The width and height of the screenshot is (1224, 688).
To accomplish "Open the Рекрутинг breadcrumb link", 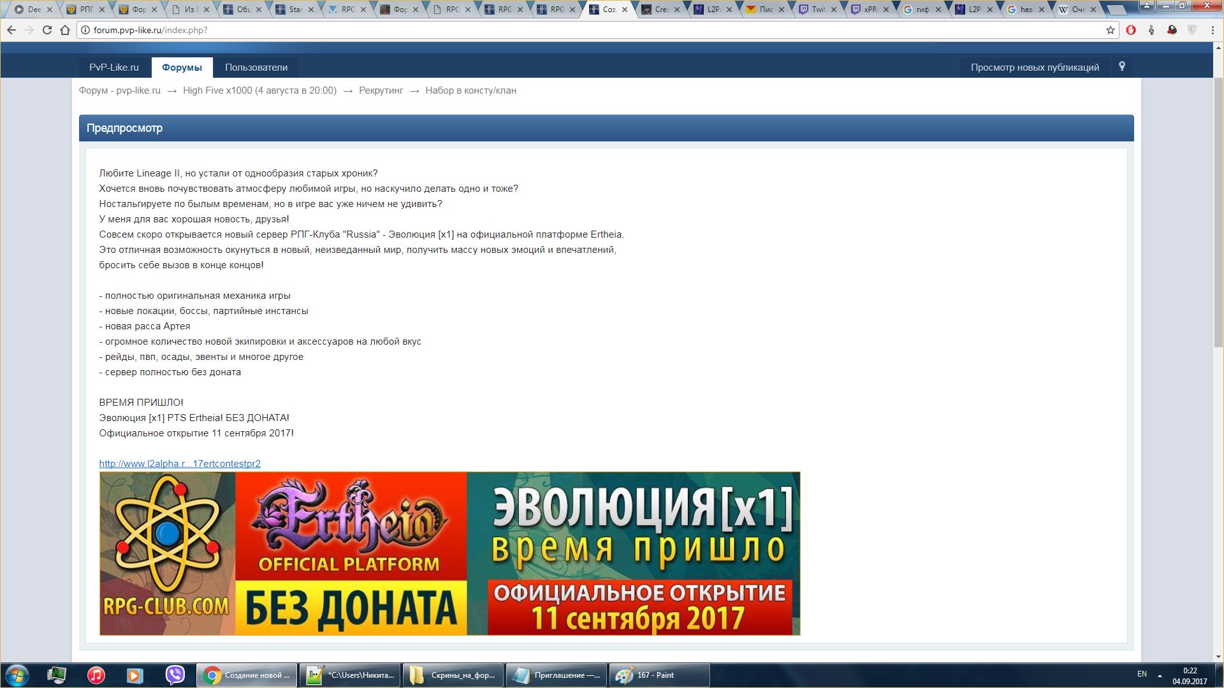I will (x=381, y=90).
